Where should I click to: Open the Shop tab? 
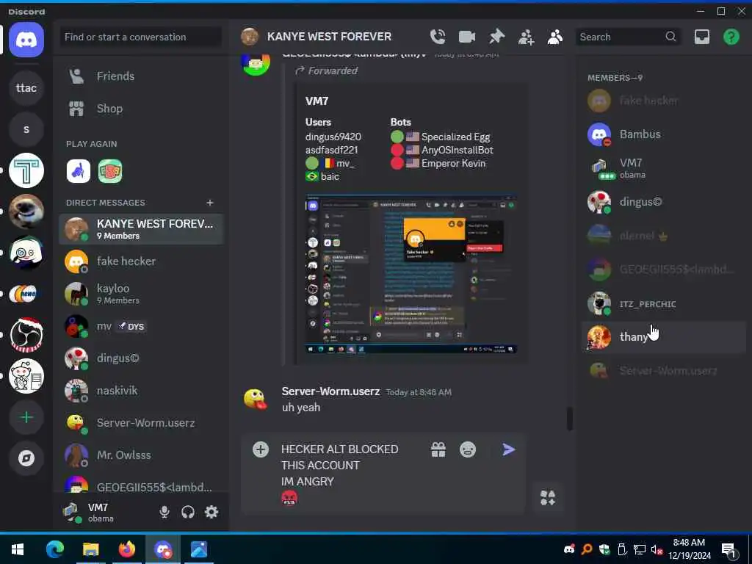141,109
